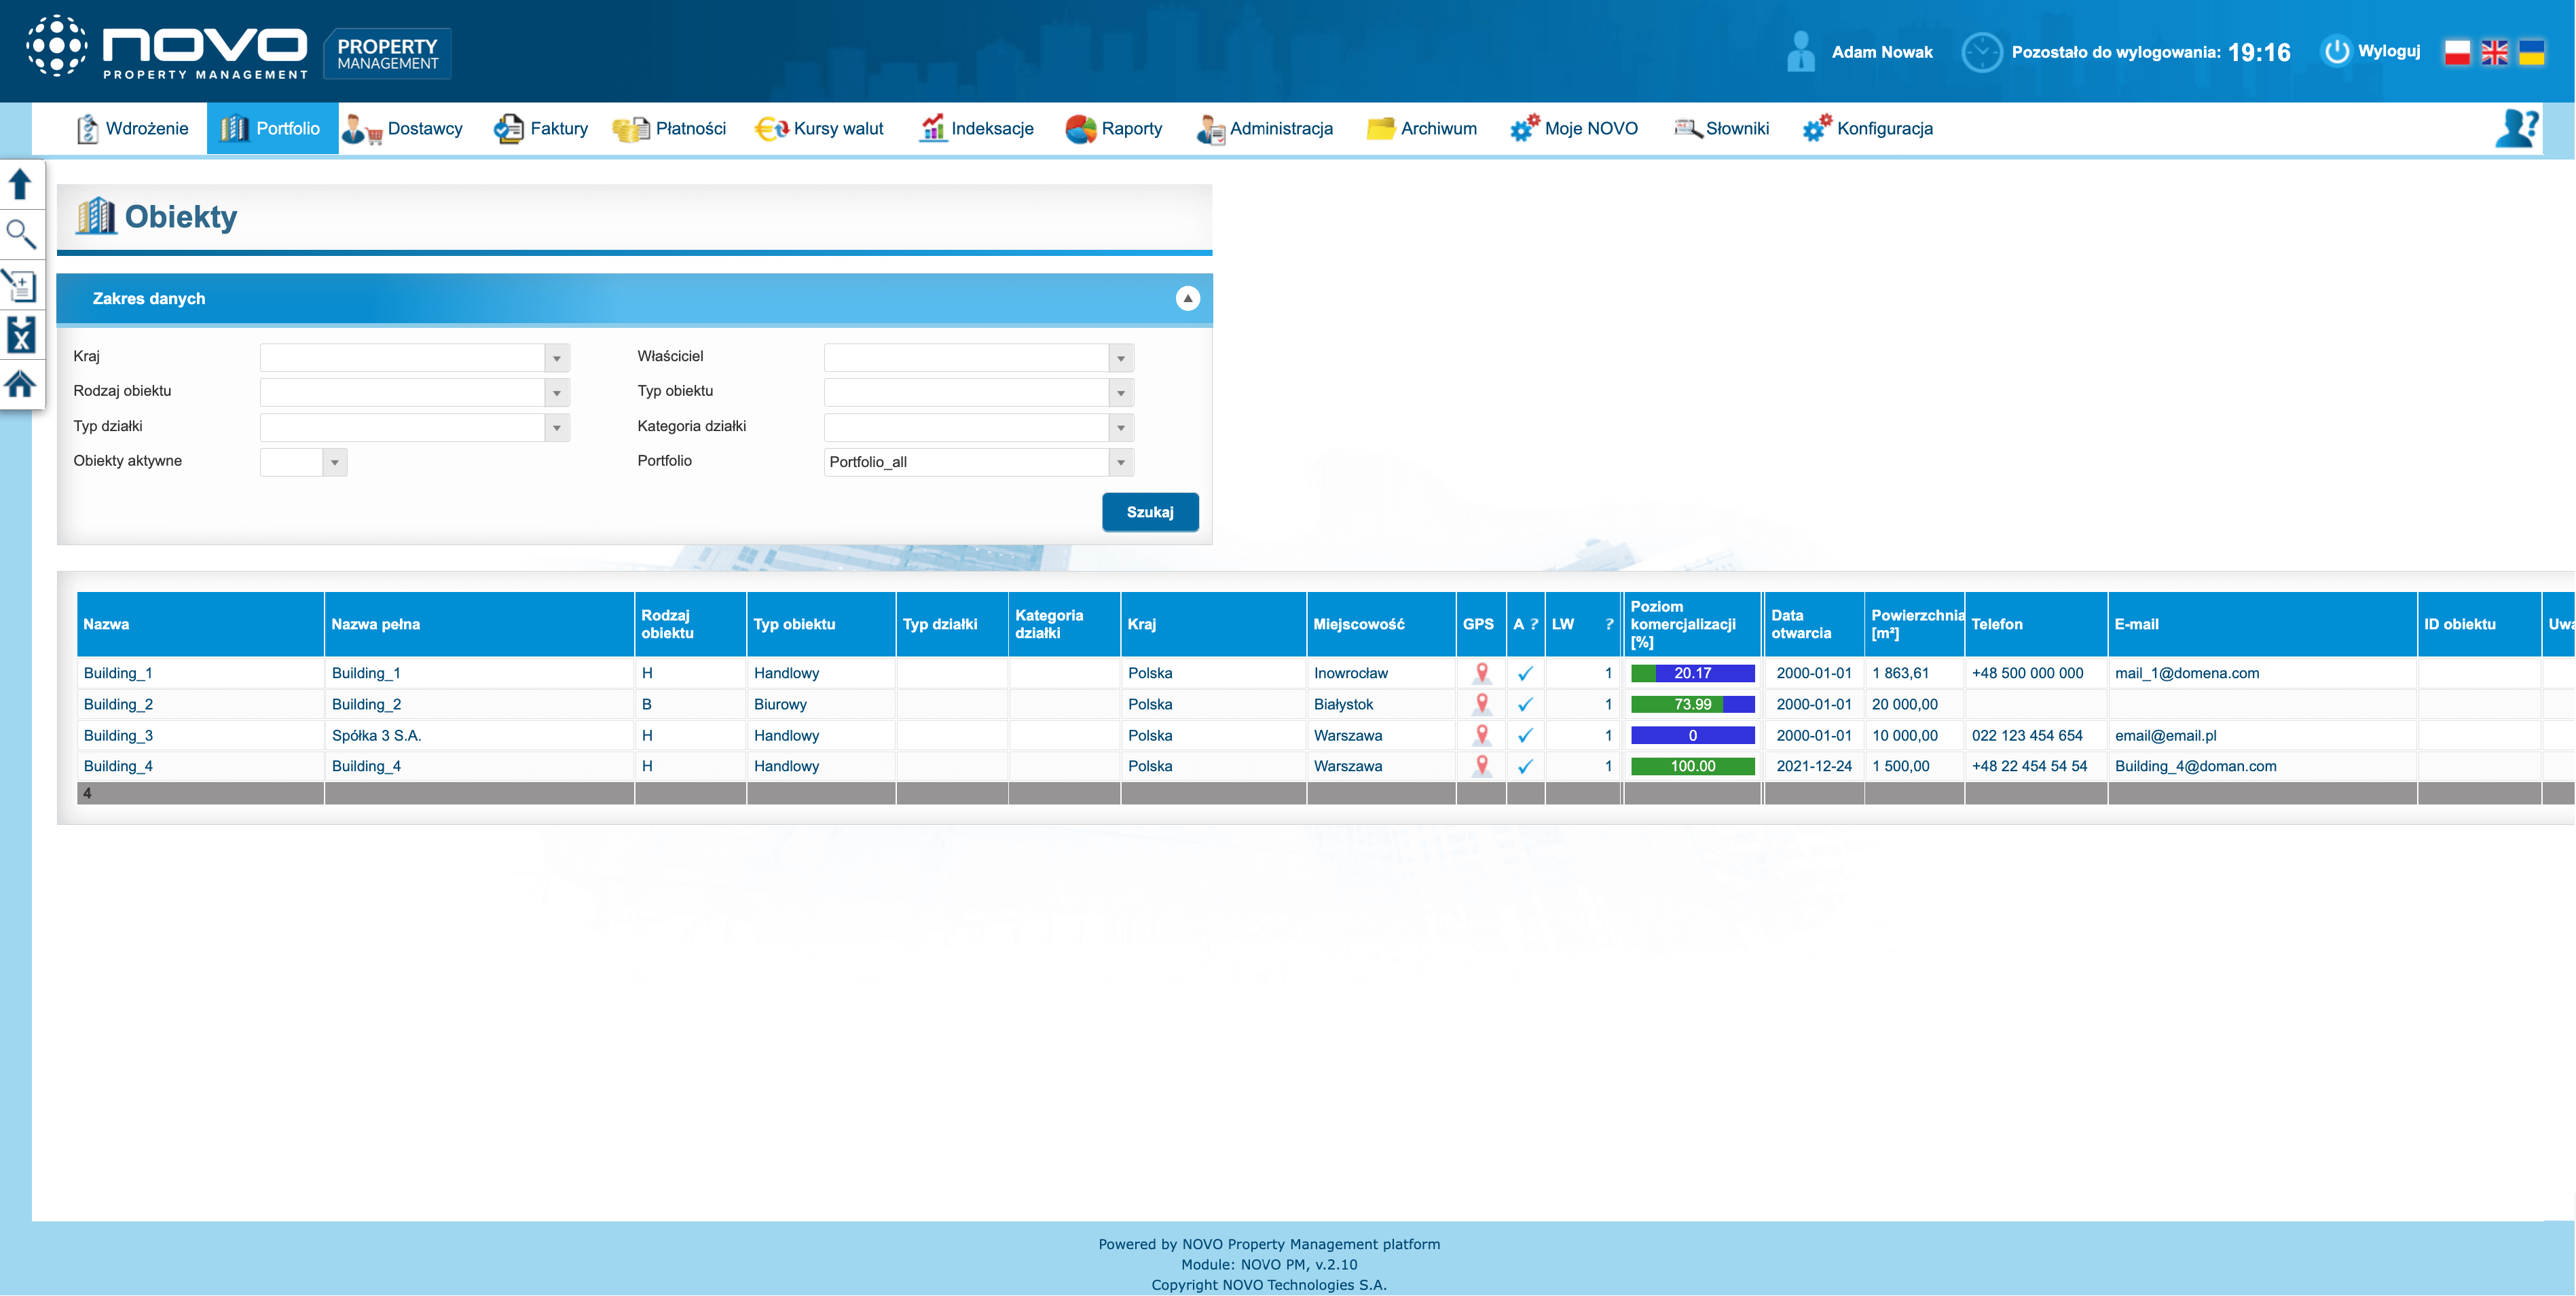Collapse the Zakres danych panel

1187,299
